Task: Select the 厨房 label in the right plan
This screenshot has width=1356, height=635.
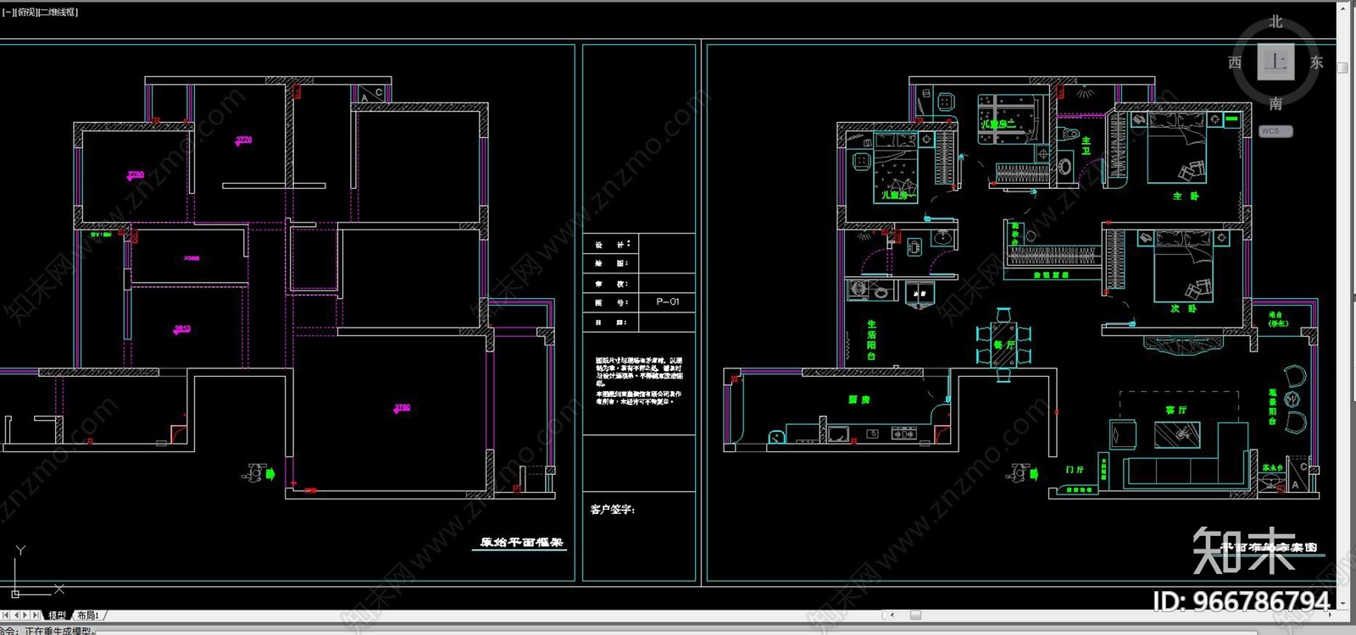Action: [859, 399]
